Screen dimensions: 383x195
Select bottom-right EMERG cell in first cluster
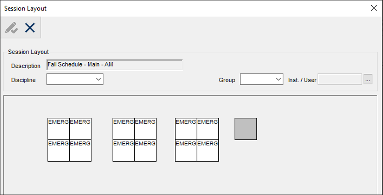81,151
